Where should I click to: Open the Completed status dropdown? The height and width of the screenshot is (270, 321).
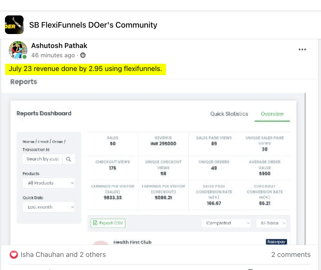[x=226, y=223]
